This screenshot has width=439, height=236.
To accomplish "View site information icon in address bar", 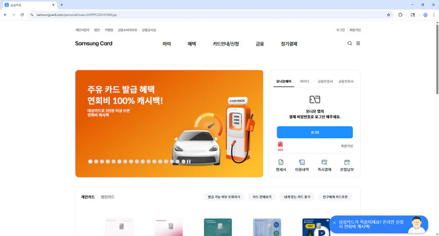I will coord(32,15).
